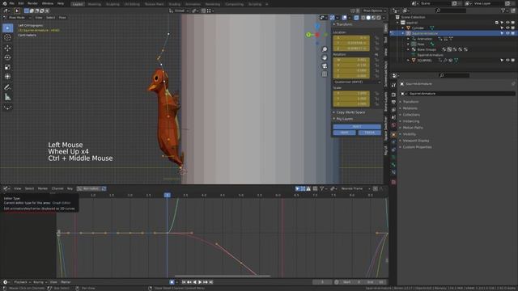
Task: Open the File menu
Action: point(12,3)
